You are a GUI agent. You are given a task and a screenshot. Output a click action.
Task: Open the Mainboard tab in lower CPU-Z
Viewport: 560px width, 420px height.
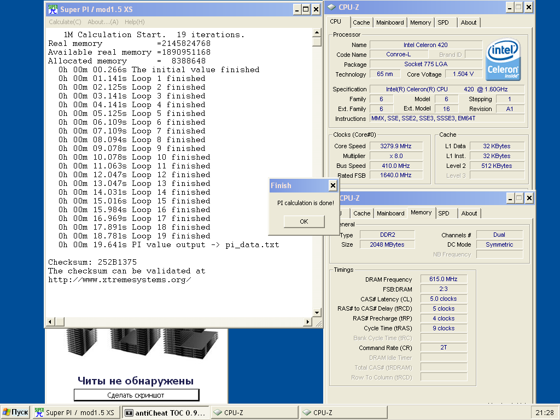390,213
